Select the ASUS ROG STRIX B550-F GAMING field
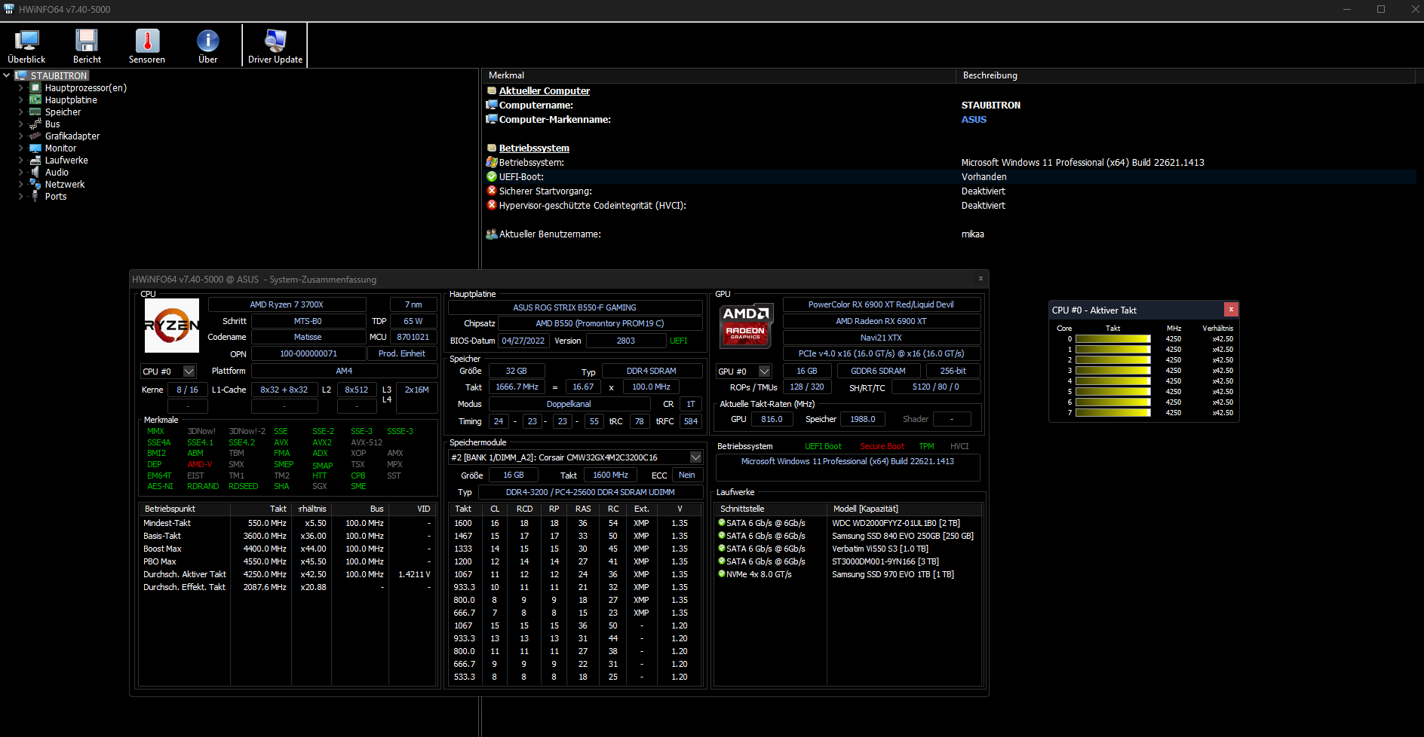 click(x=575, y=307)
